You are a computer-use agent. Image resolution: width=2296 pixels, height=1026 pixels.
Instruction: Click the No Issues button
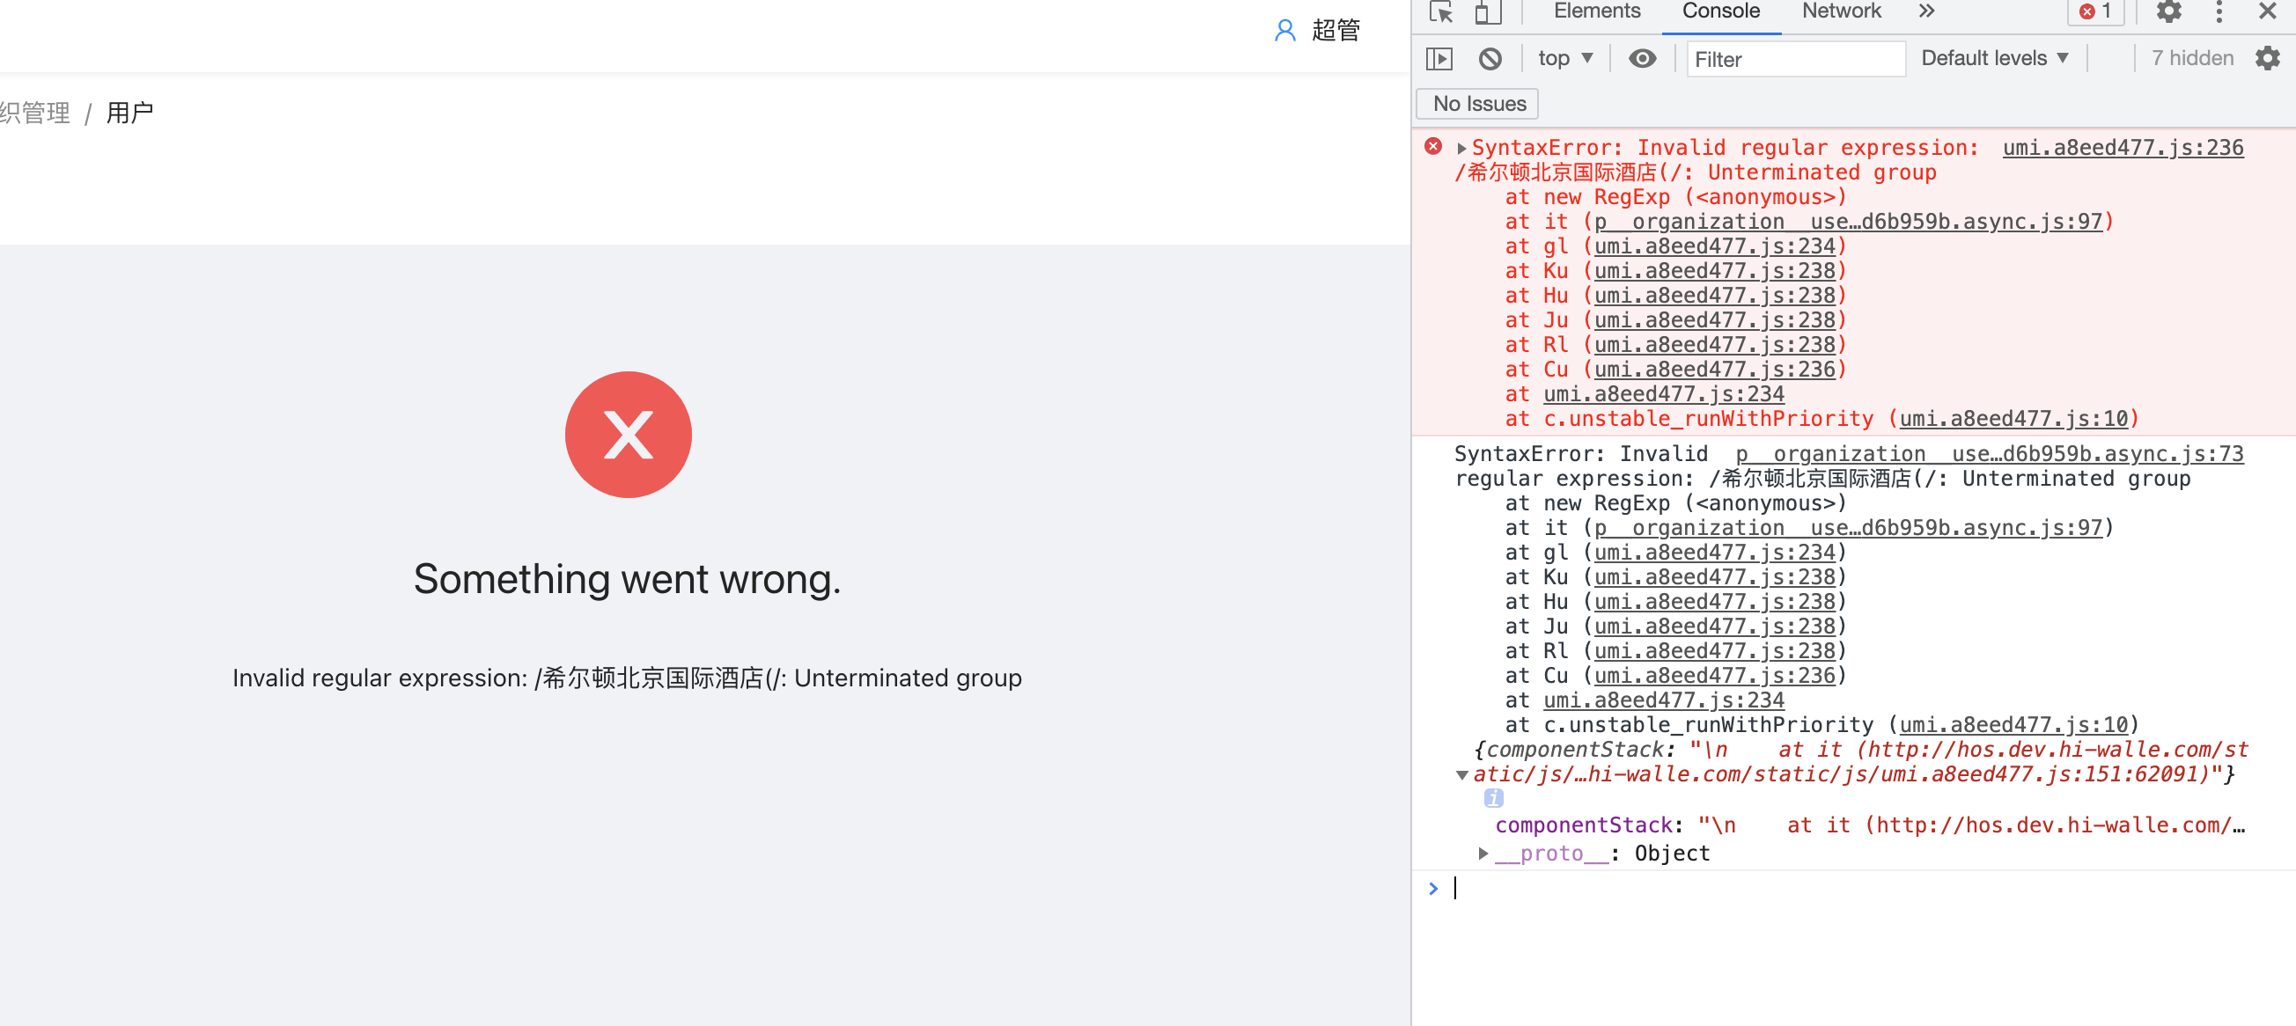[1476, 103]
